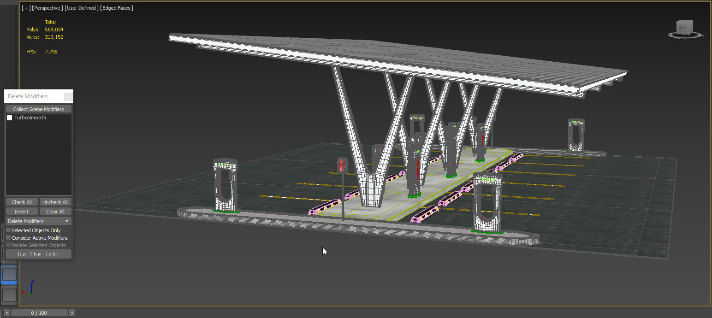Click the previous-frame arrow left of the time slider
This screenshot has height=318, width=712.
(6, 312)
